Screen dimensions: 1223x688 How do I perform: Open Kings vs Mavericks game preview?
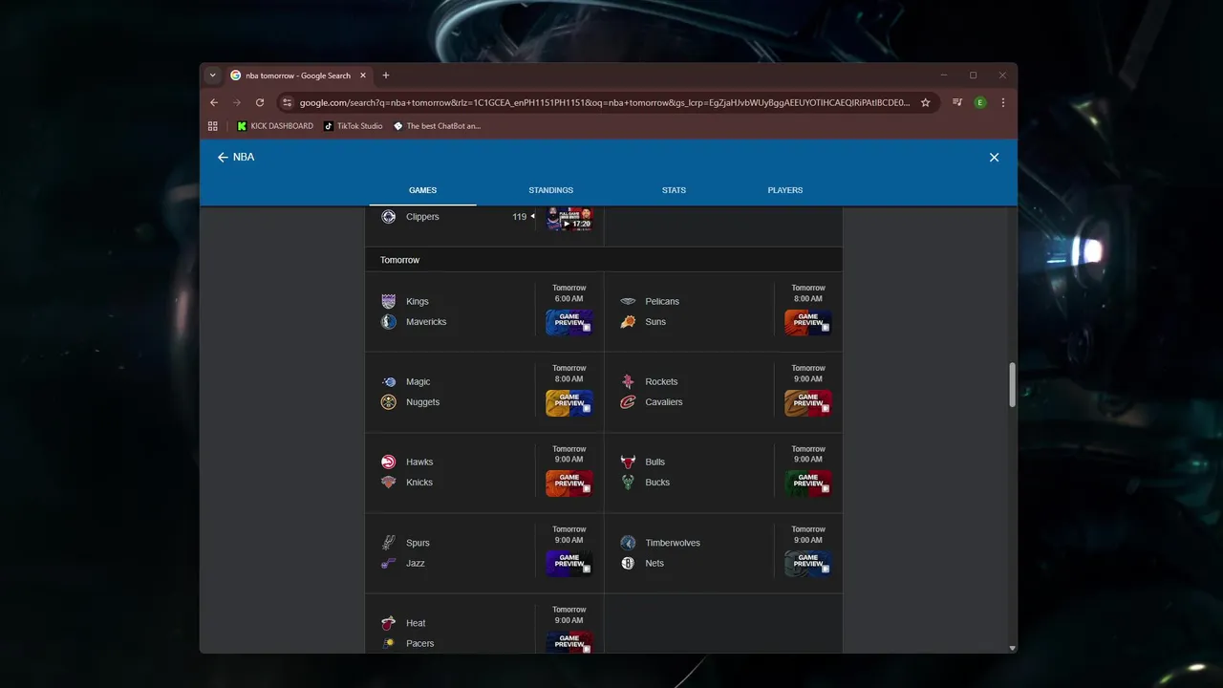(569, 322)
